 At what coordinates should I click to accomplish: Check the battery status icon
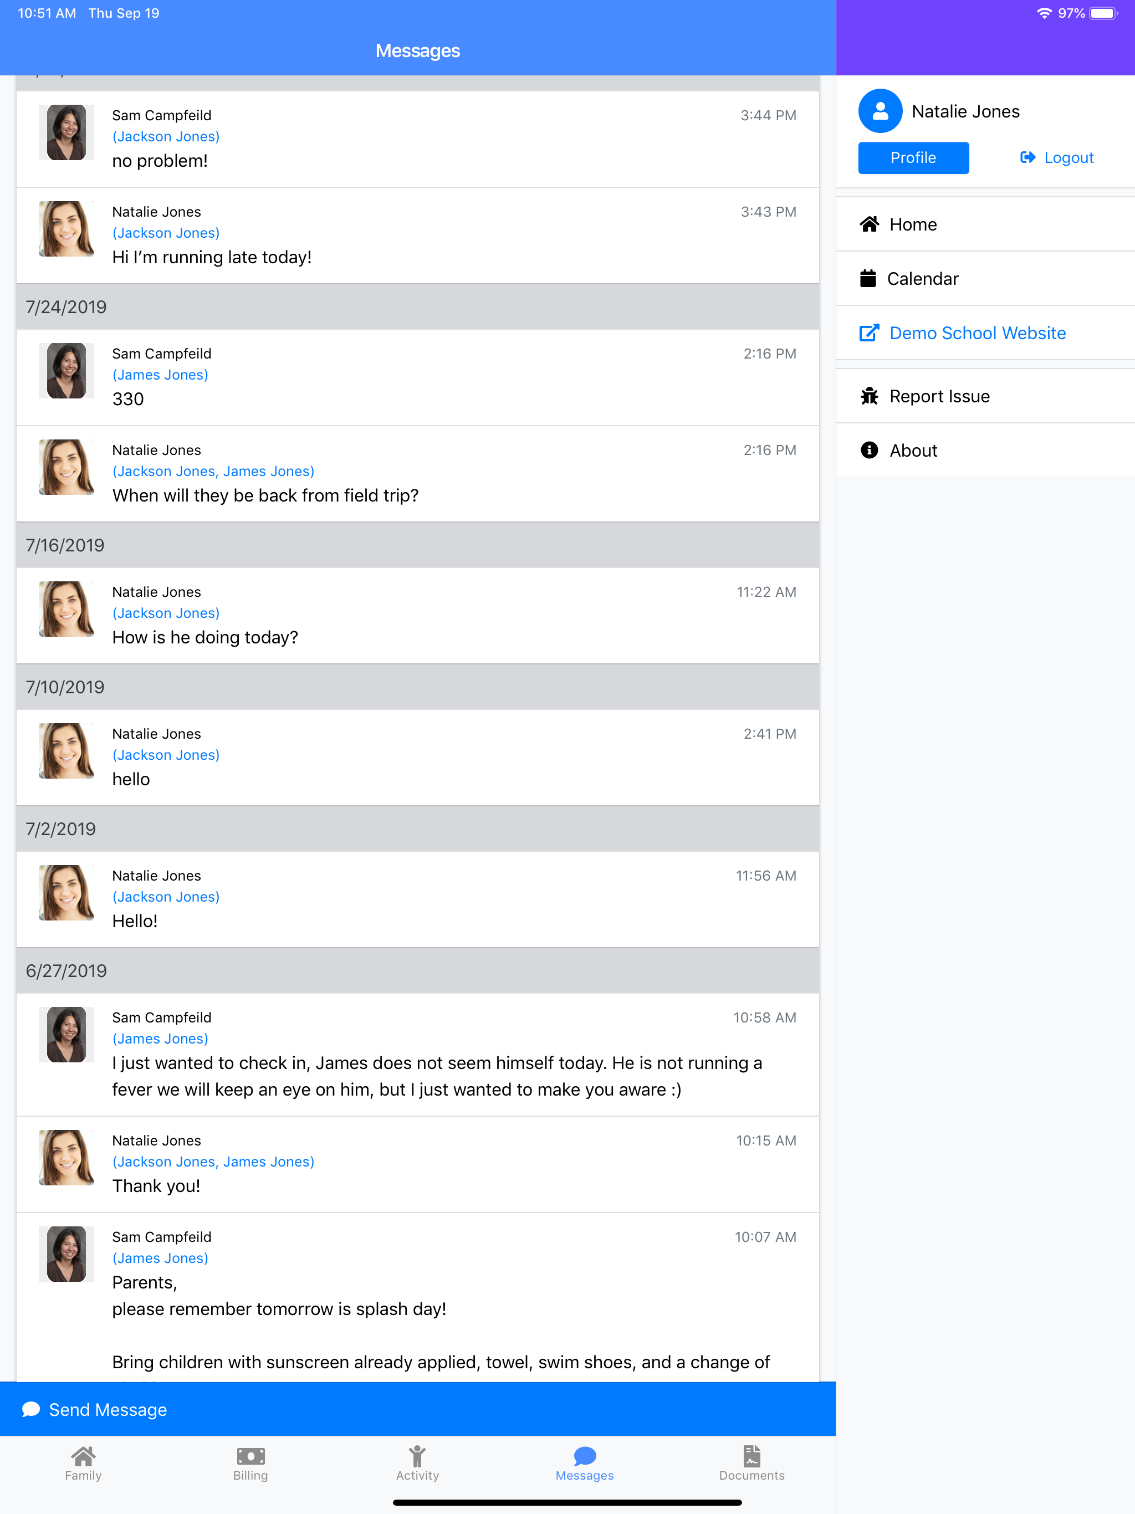pos(1103,13)
